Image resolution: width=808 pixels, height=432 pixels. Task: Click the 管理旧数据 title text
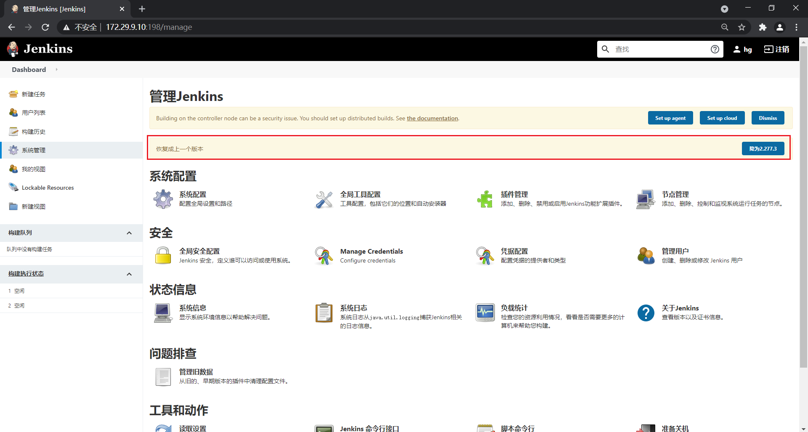[x=196, y=372]
